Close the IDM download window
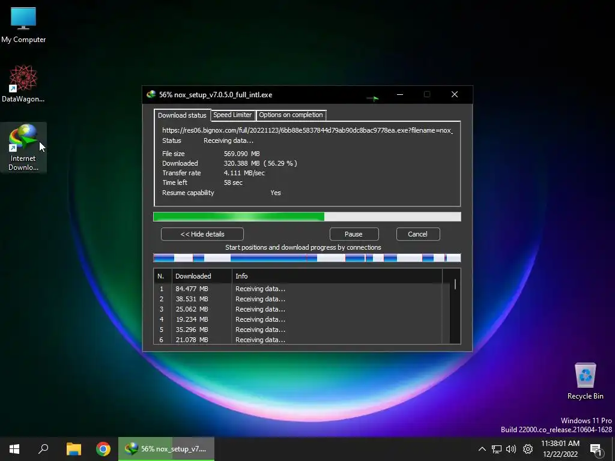The width and height of the screenshot is (615, 461). (455, 94)
